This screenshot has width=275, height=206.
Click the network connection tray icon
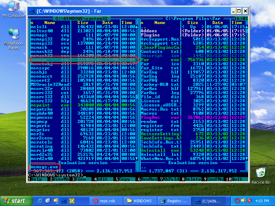[243, 201]
